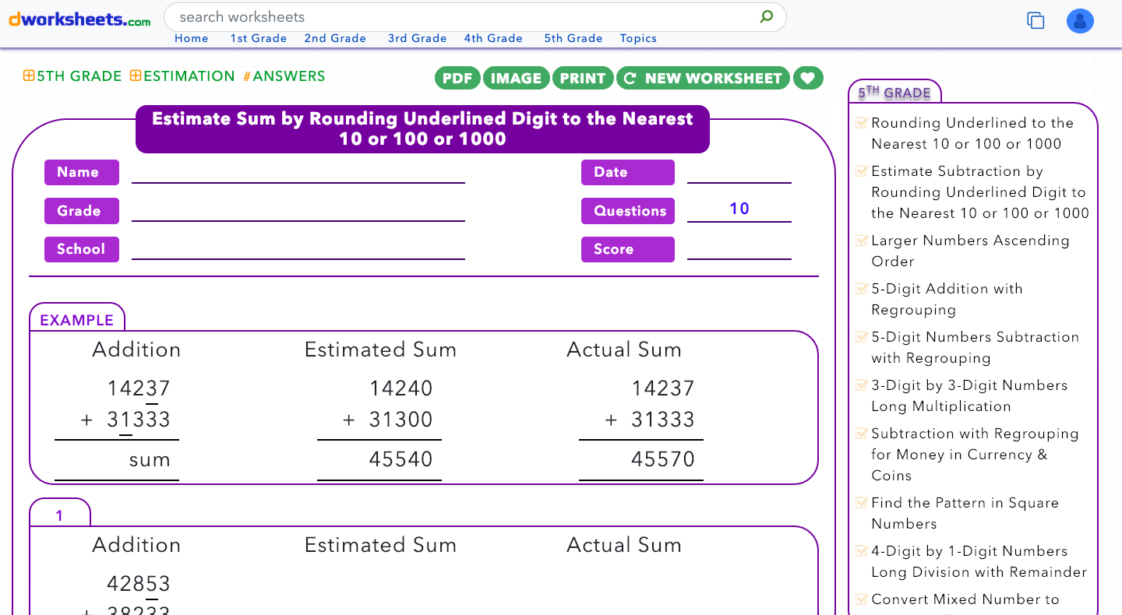The height and width of the screenshot is (615, 1122).
Task: Toggle checkbox beside 5-Digit Addition with Regrouping
Action: click(x=862, y=287)
